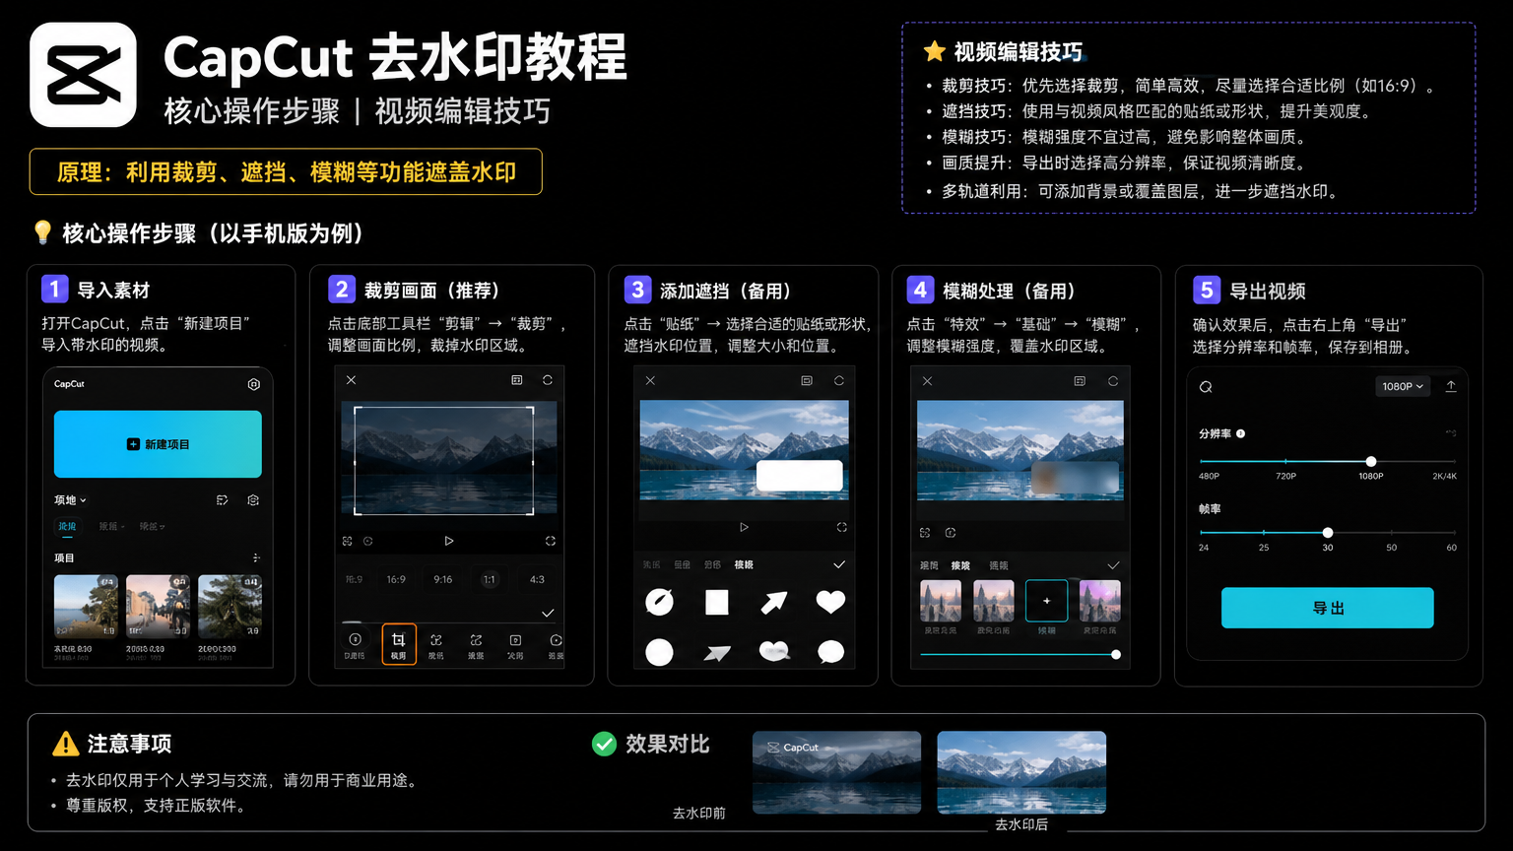Click the layout icon in step 2 header

click(517, 380)
